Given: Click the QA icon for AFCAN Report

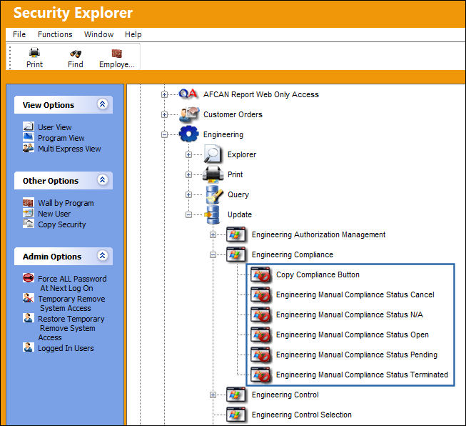Looking at the screenshot, I should coord(188,94).
